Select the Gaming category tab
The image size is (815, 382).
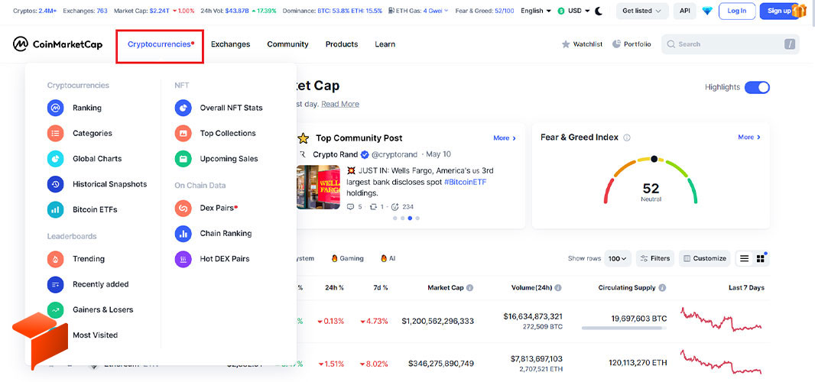coord(348,258)
